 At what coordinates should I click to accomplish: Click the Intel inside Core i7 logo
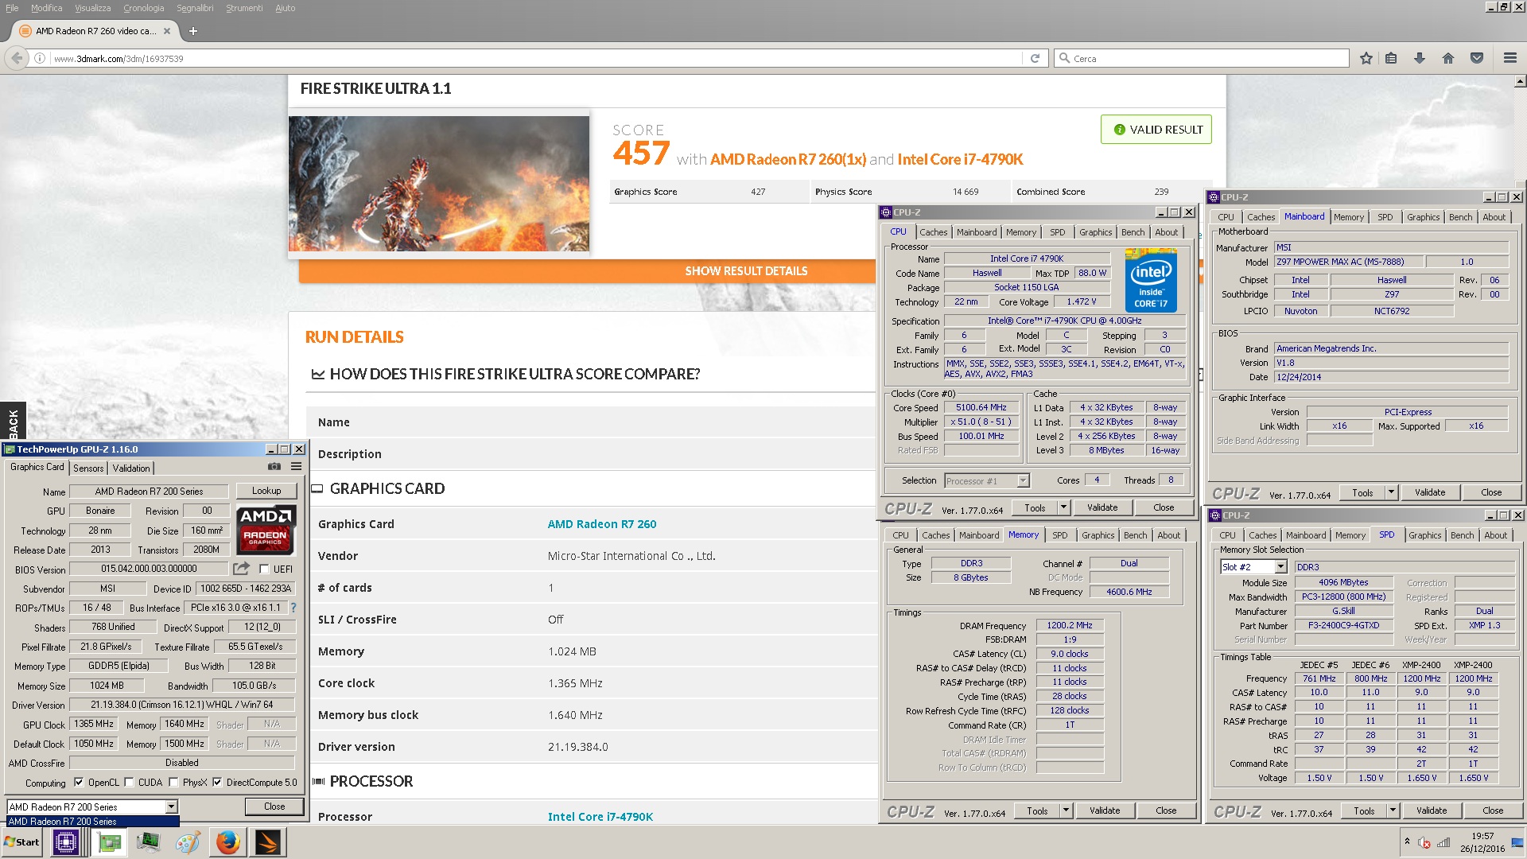click(1151, 280)
